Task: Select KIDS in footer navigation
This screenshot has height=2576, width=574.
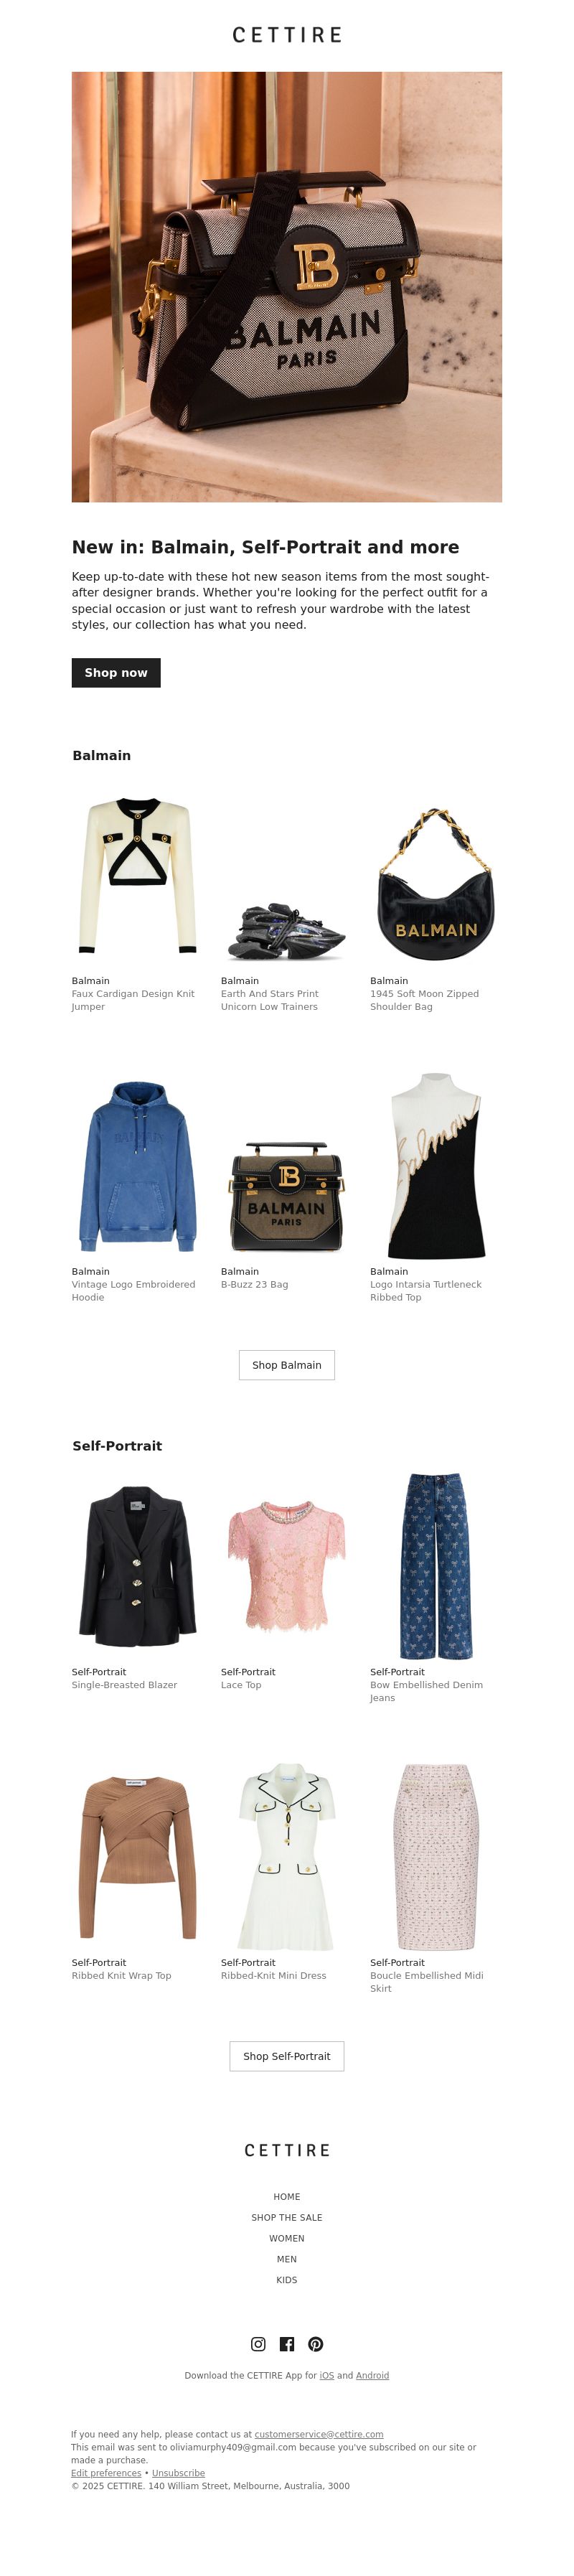Action: (287, 2280)
